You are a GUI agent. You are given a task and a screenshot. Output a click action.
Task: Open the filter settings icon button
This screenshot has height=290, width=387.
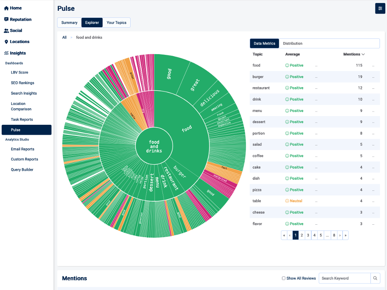pyautogui.click(x=380, y=8)
